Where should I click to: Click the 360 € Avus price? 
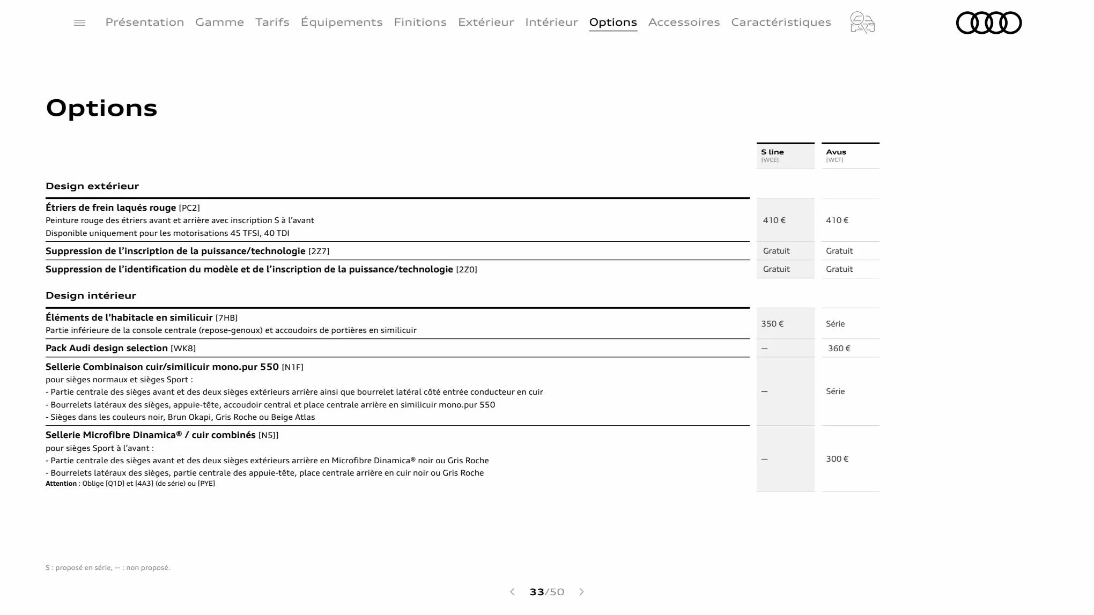tap(839, 349)
